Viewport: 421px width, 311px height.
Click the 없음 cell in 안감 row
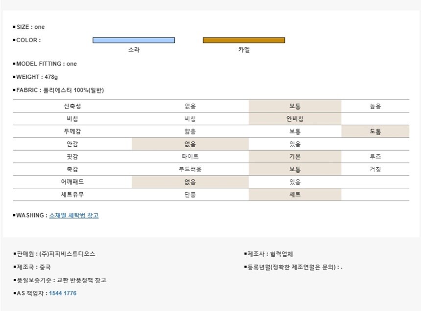click(x=190, y=144)
